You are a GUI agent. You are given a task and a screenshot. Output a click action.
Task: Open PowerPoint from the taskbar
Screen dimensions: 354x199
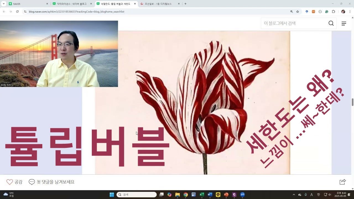(226, 195)
